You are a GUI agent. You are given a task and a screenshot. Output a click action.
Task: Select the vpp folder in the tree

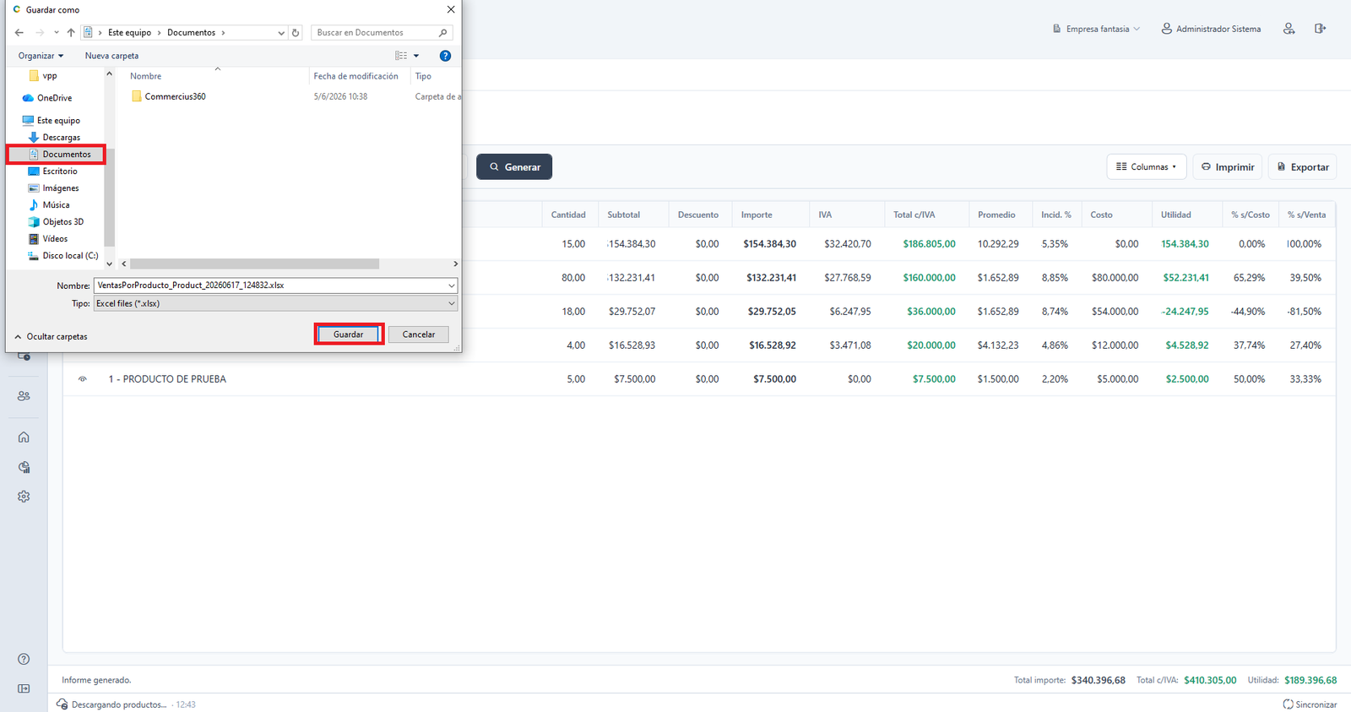click(50, 76)
